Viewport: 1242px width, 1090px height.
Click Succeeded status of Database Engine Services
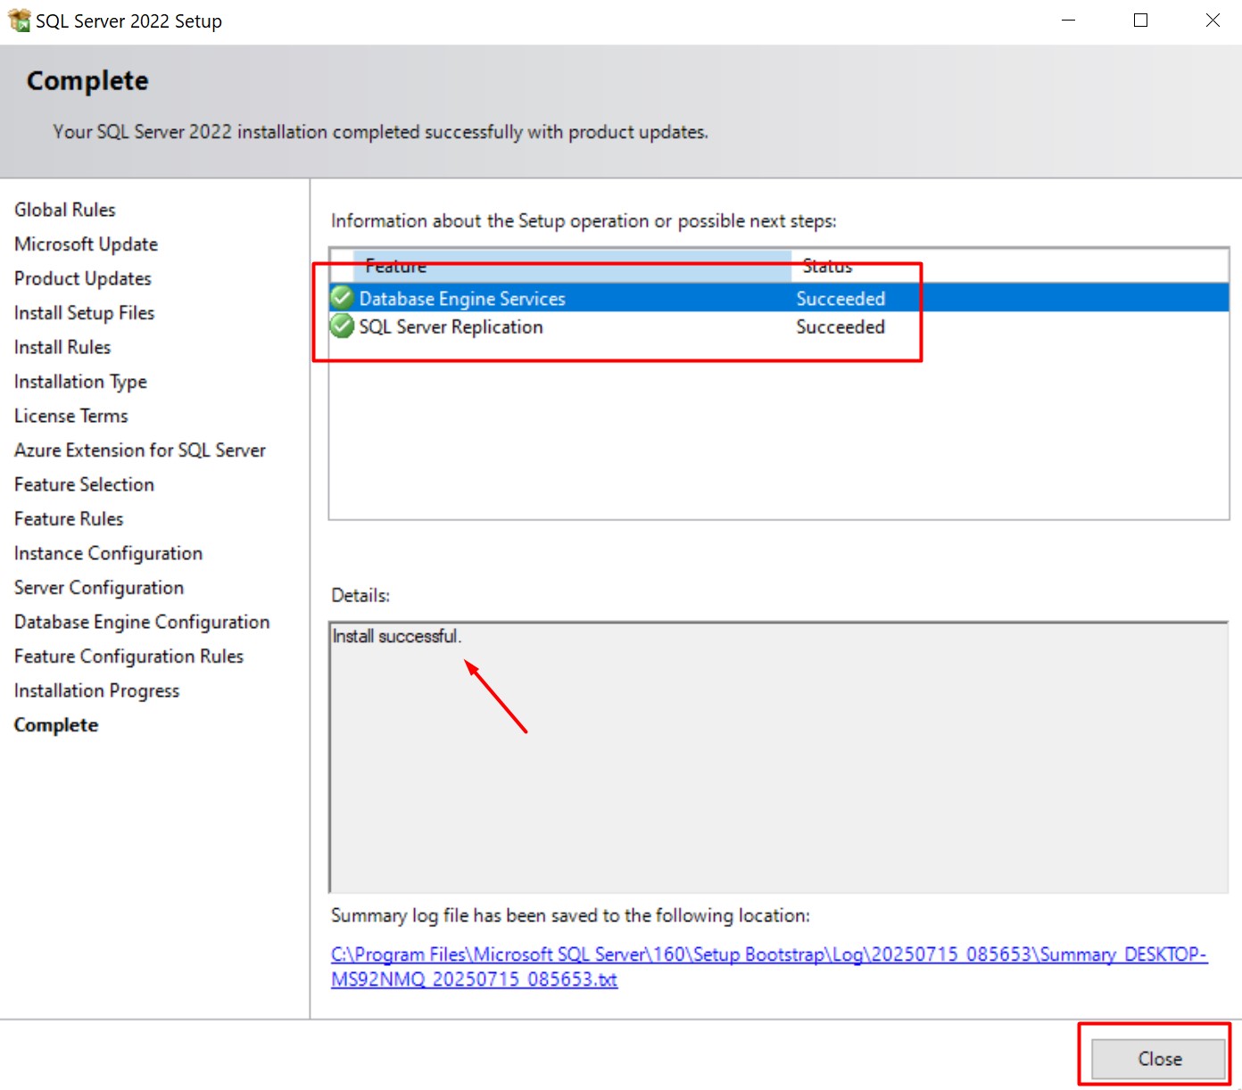[x=840, y=298]
